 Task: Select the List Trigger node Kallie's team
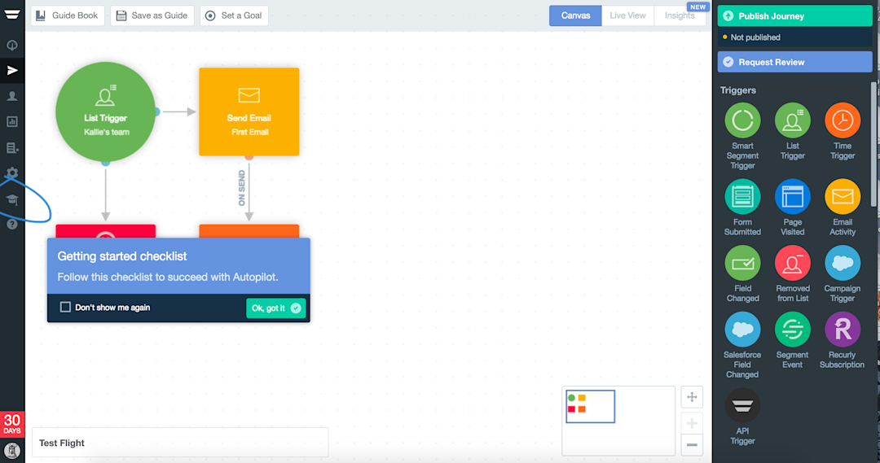pyautogui.click(x=105, y=111)
